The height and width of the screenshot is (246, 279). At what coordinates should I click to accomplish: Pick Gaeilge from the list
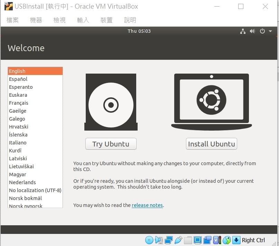coord(35,111)
